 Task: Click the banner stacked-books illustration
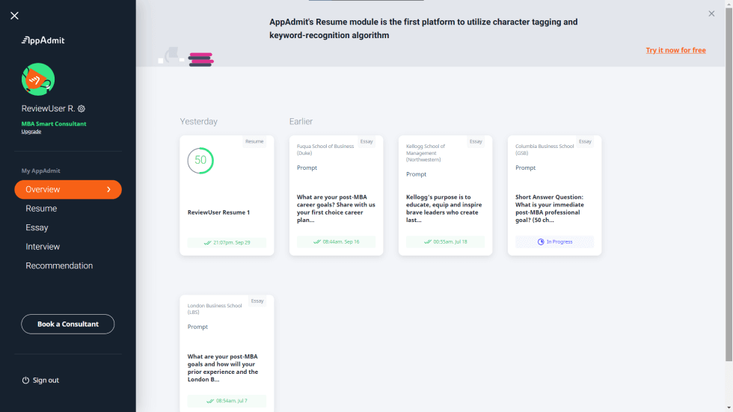point(201,59)
